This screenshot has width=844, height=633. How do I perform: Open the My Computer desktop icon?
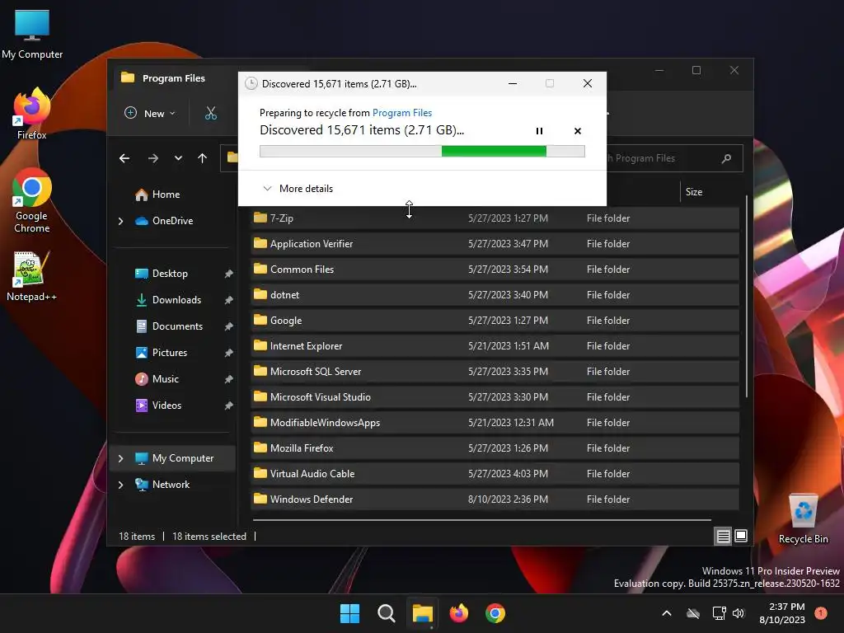tap(32, 33)
